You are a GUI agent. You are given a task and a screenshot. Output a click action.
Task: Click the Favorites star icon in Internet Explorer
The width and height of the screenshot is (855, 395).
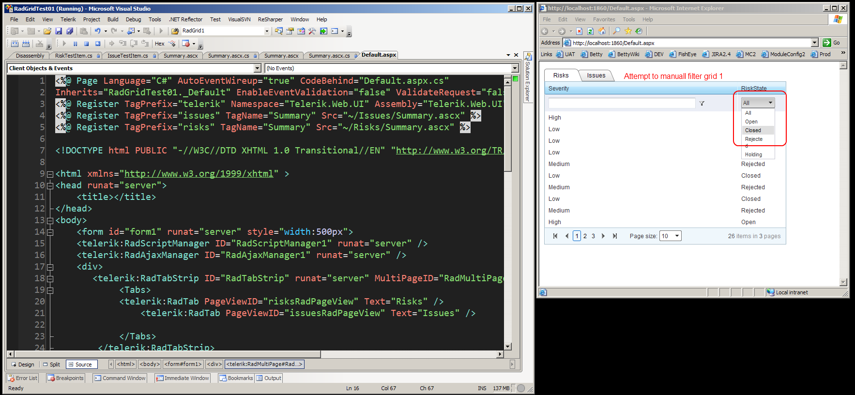628,31
